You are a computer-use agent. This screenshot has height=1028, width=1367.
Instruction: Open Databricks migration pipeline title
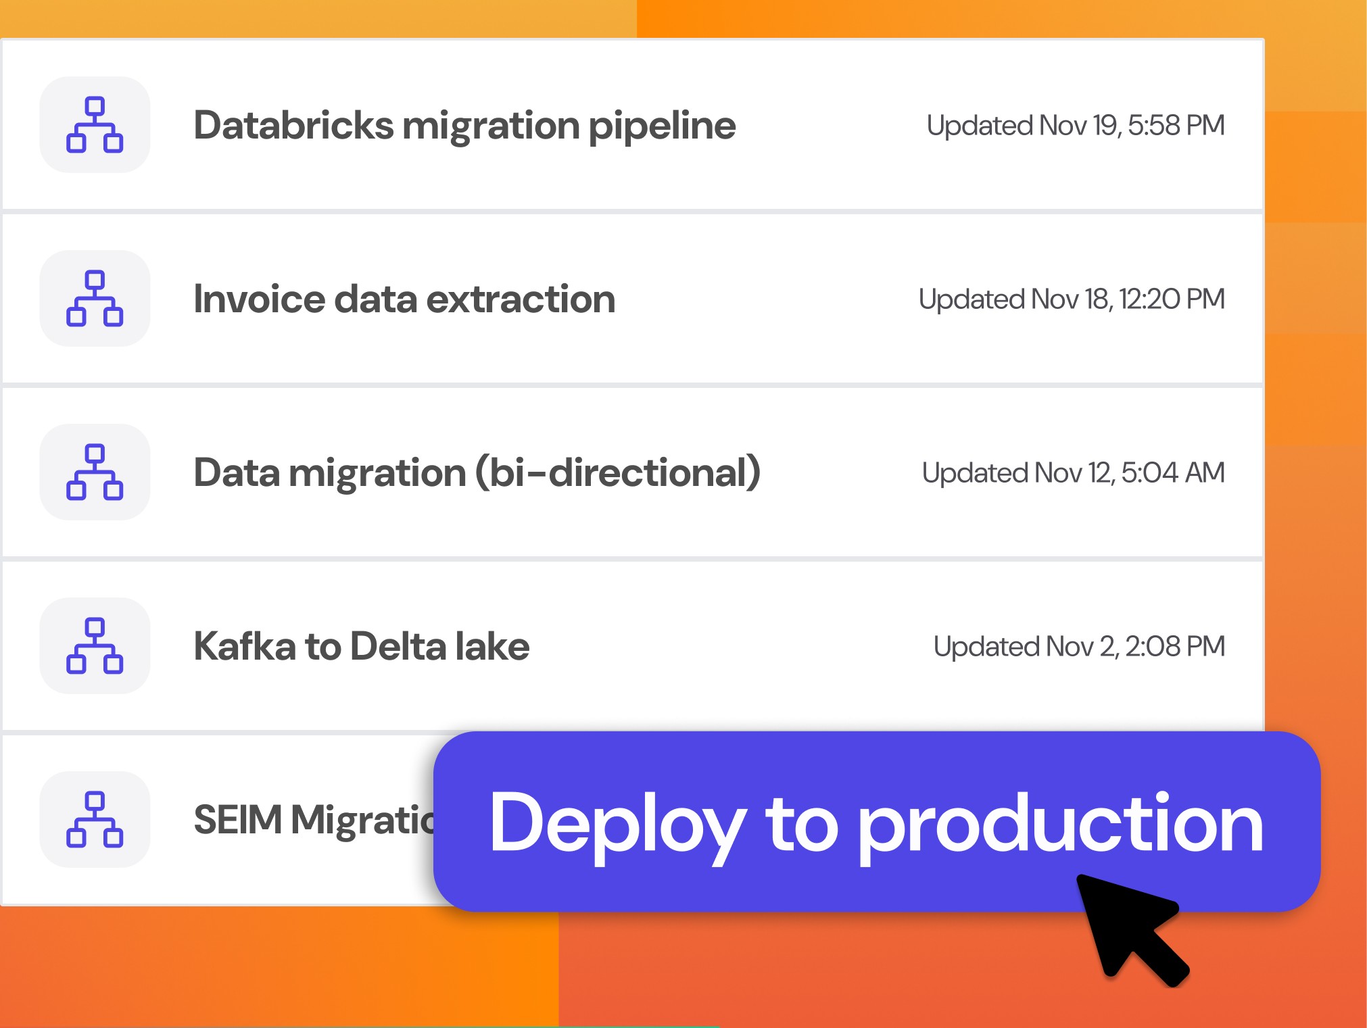pos(464,126)
